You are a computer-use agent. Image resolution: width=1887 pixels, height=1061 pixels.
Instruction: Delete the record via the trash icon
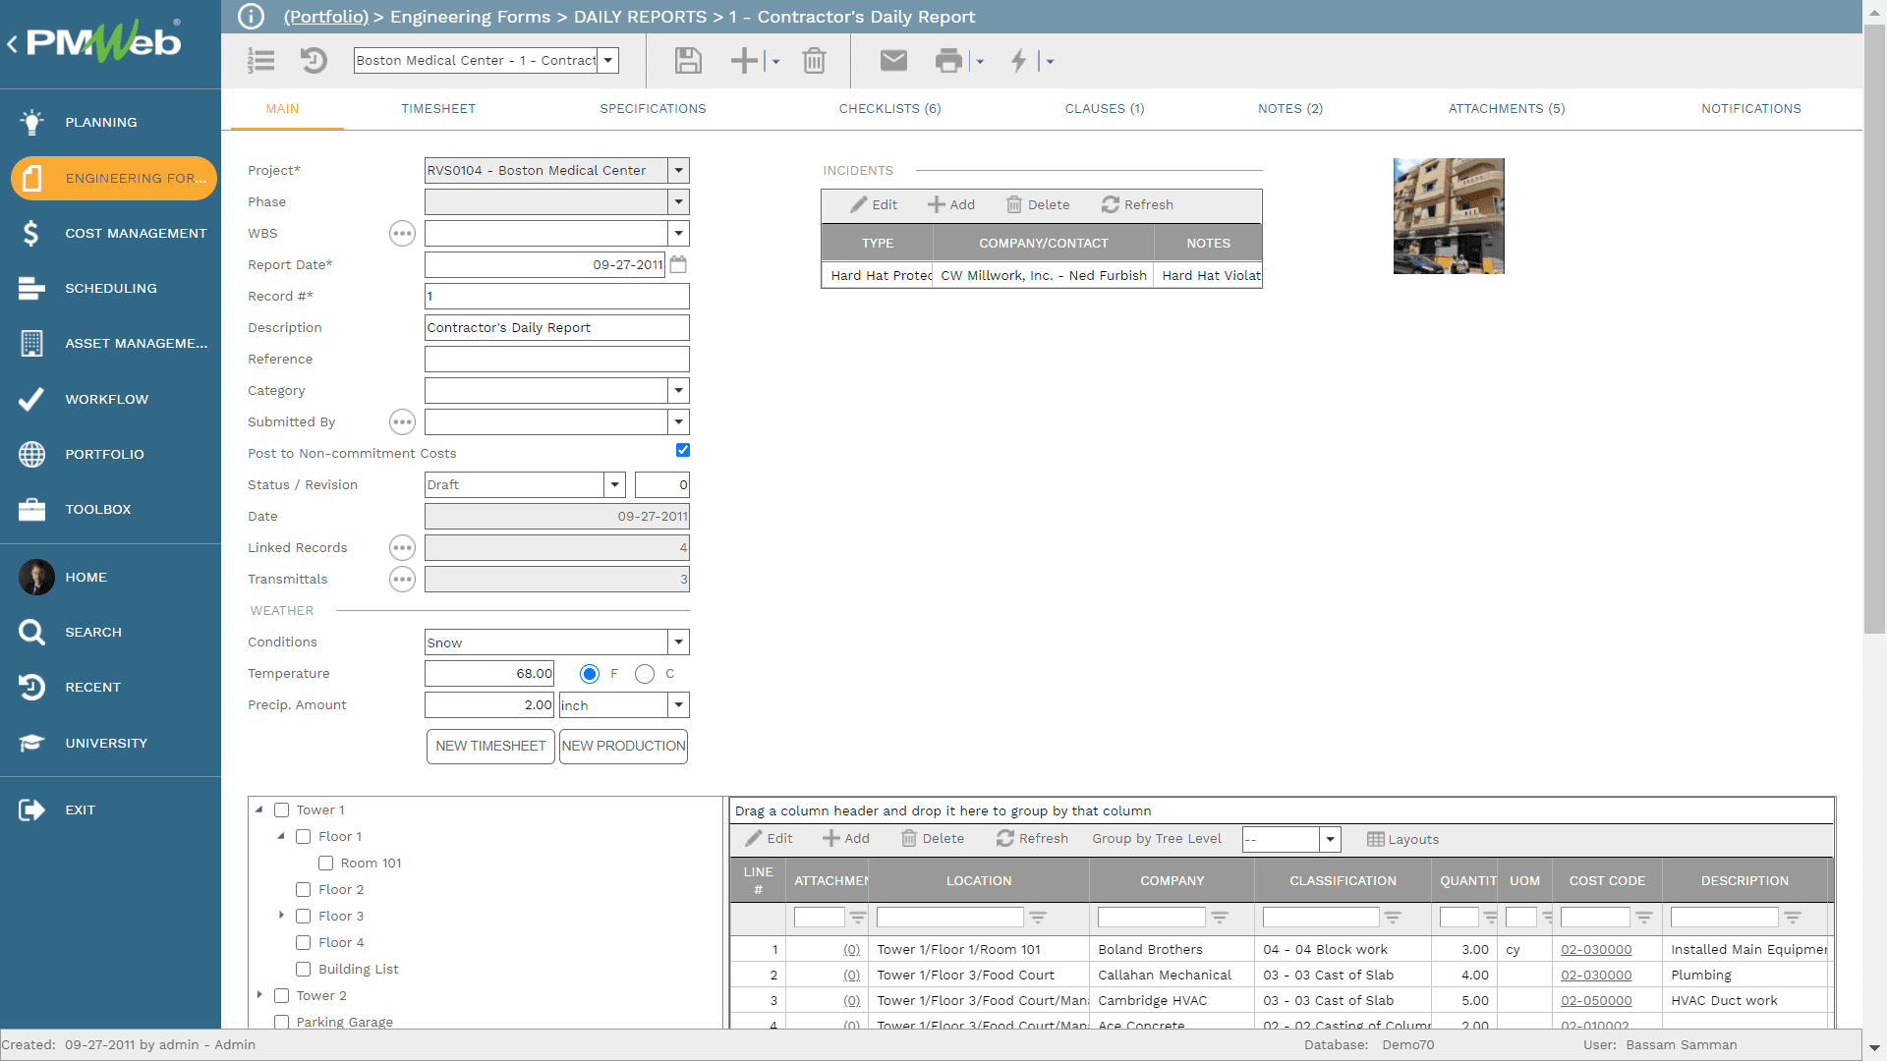pyautogui.click(x=814, y=60)
